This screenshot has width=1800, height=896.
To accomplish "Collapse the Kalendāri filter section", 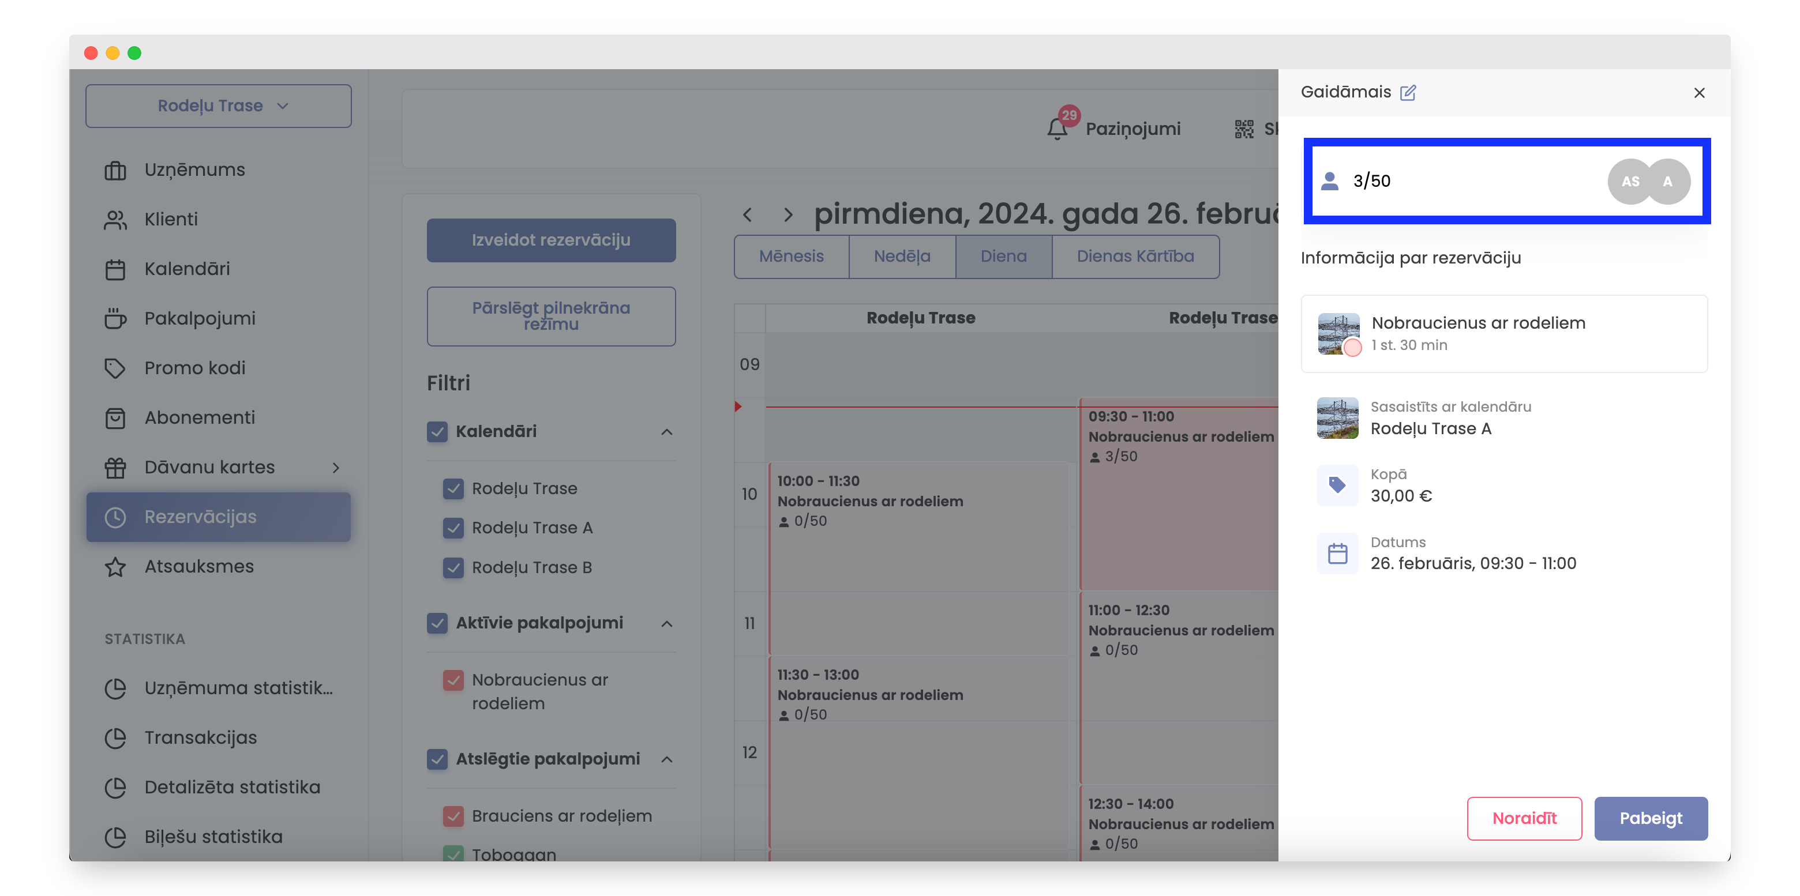I will click(666, 432).
